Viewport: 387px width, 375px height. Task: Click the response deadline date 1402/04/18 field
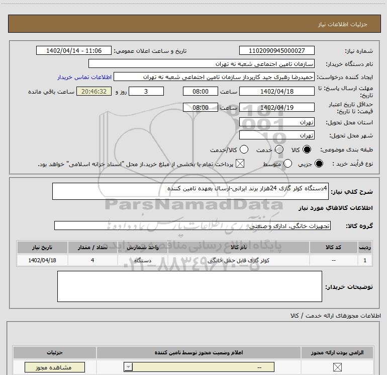tap(276, 91)
